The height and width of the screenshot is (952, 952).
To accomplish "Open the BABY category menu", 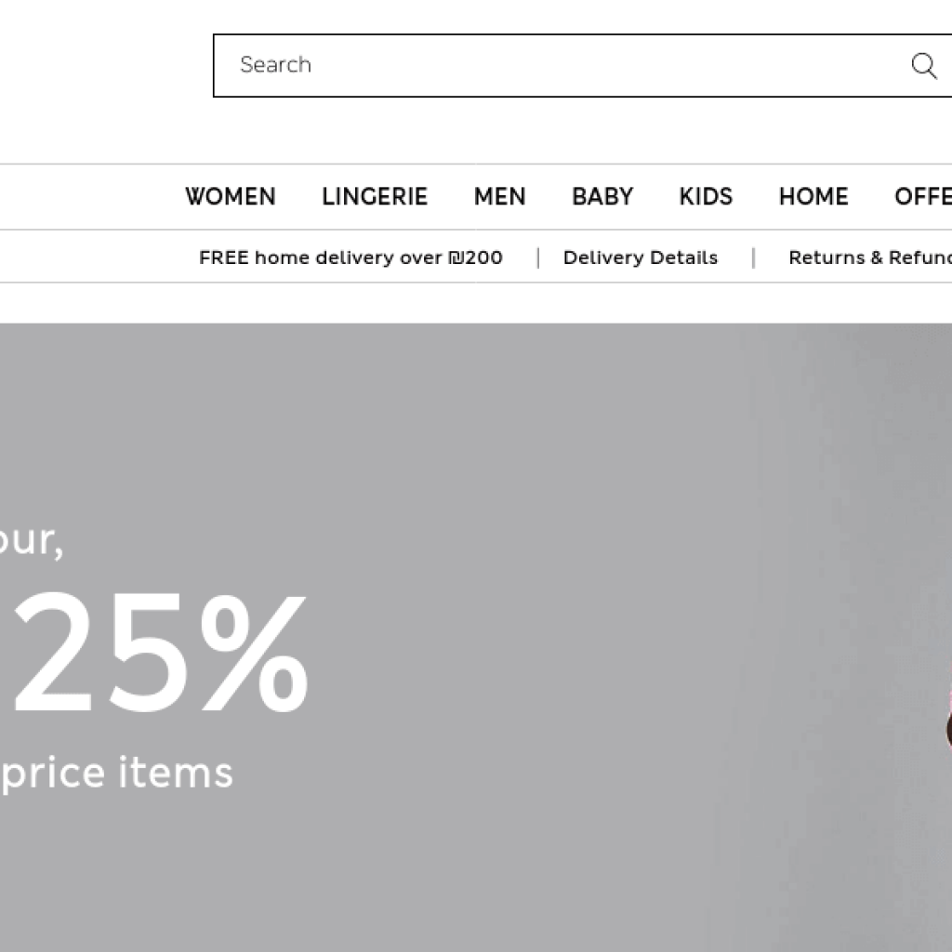I will click(x=602, y=196).
